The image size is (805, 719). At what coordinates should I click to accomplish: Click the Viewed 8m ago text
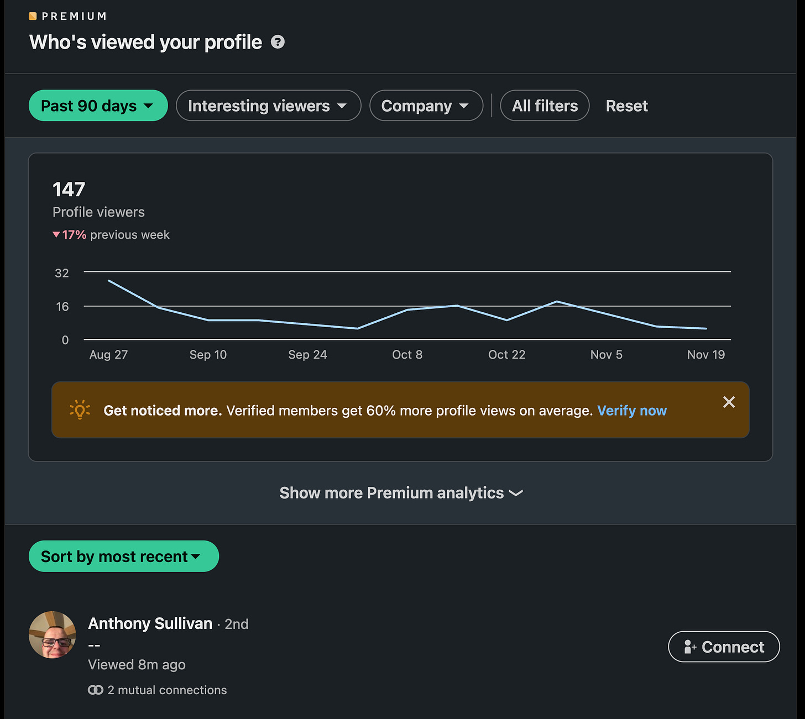point(137,664)
